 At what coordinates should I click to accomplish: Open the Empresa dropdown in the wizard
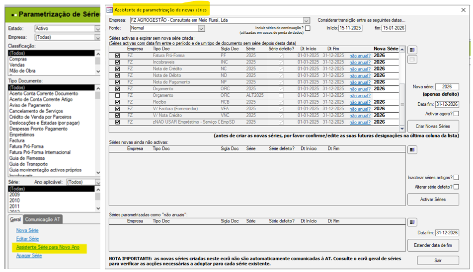(x=306, y=20)
